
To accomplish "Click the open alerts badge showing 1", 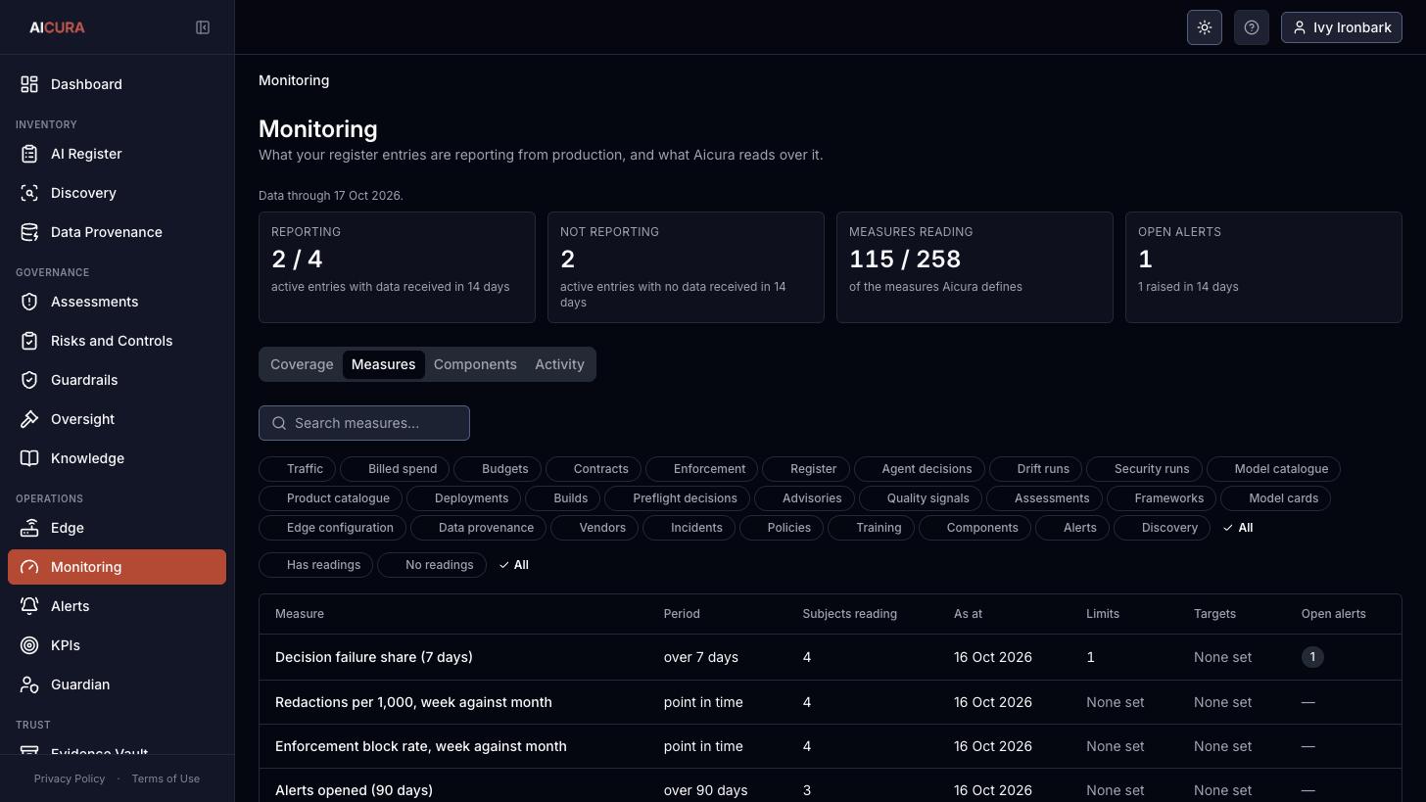I will point(1312,657).
